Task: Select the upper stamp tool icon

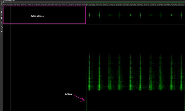Action: pyautogui.click(x=2, y=15)
